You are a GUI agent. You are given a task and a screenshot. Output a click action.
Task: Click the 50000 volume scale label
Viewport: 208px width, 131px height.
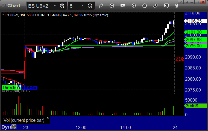point(191,100)
